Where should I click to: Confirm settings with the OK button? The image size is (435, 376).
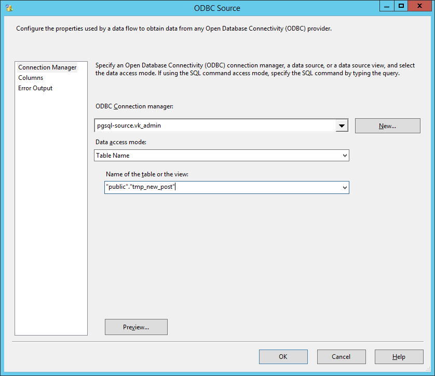(283, 356)
